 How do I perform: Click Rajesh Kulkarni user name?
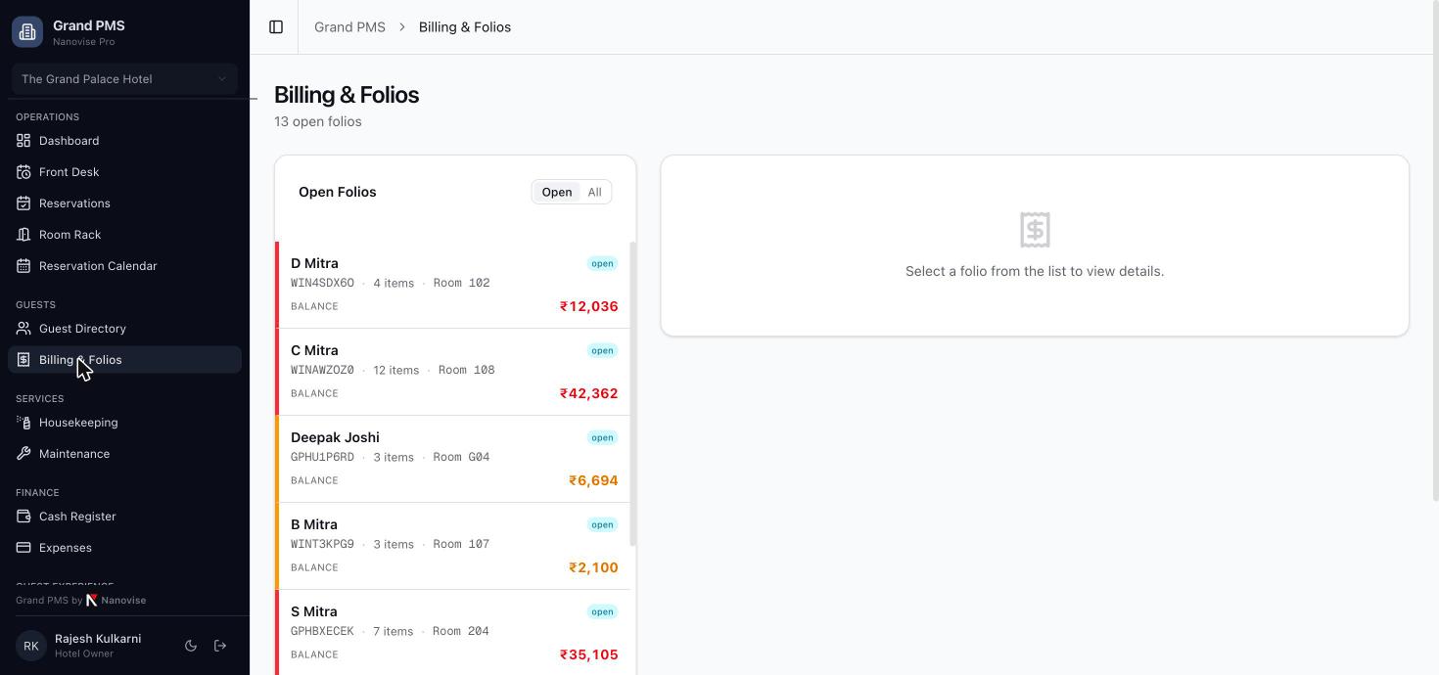click(98, 639)
